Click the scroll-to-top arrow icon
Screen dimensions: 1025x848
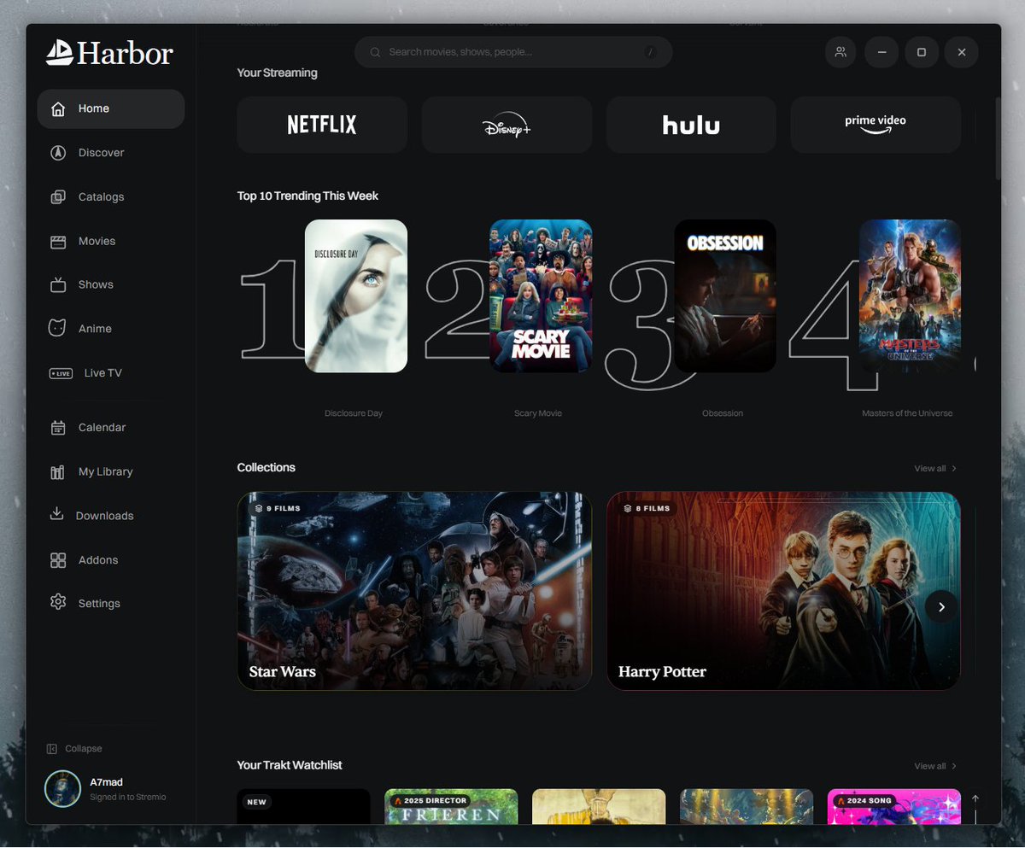pos(975,799)
